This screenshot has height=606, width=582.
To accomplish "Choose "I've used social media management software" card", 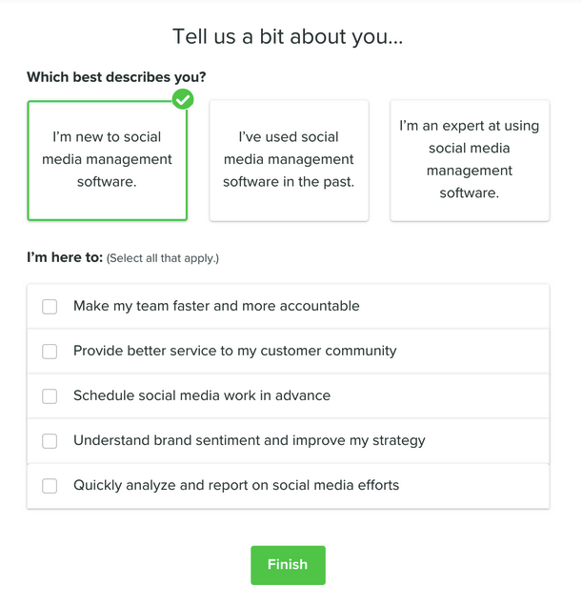I will click(x=289, y=160).
